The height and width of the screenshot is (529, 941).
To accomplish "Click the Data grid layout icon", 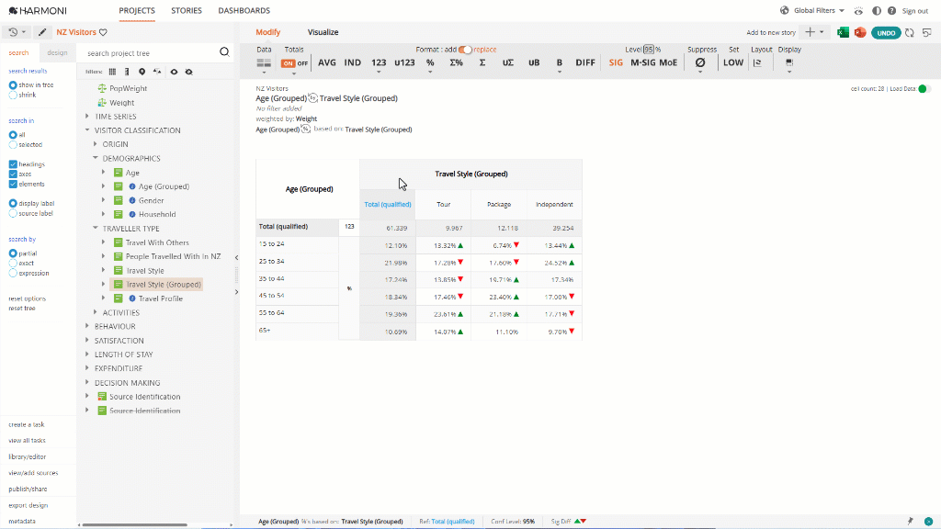I will point(264,62).
